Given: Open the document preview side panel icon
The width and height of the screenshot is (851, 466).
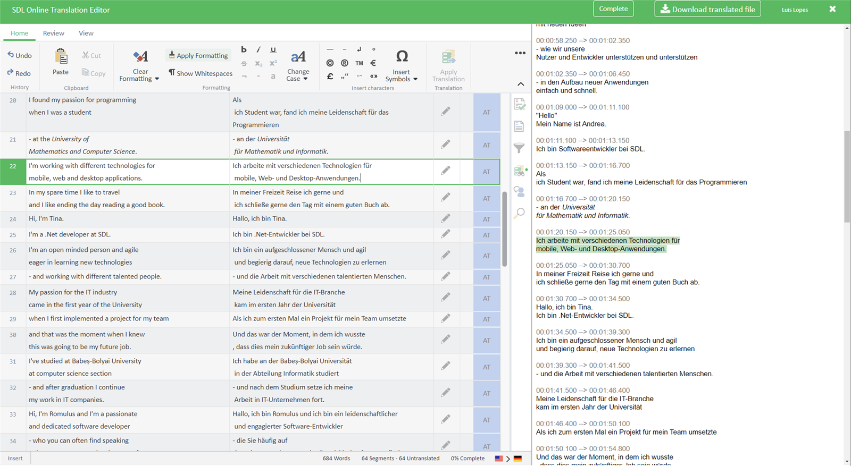Looking at the screenshot, I should tap(519, 126).
